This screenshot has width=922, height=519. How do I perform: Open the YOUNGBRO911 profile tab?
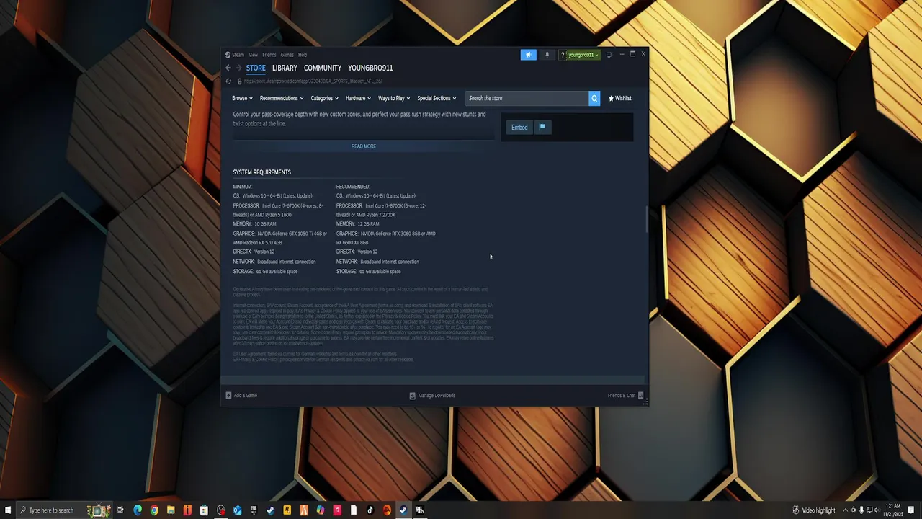click(370, 68)
